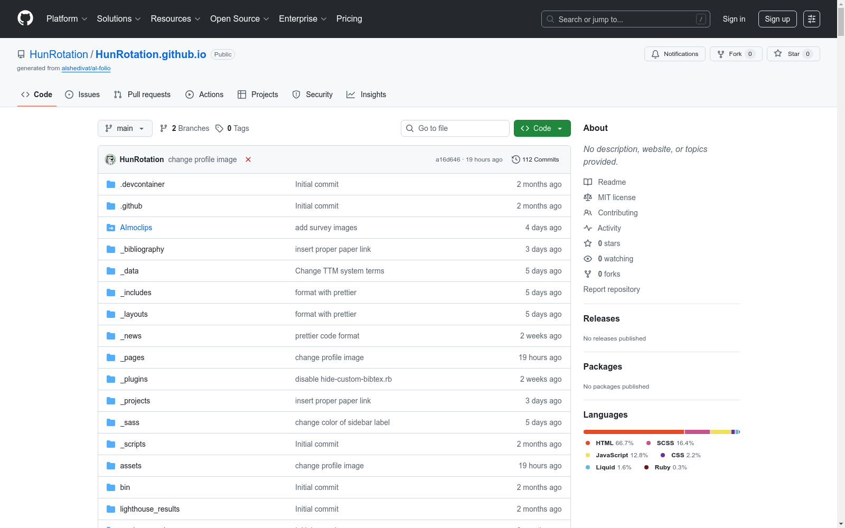The image size is (845, 528).
Task: Click the _projects folder icon
Action: click(111, 401)
